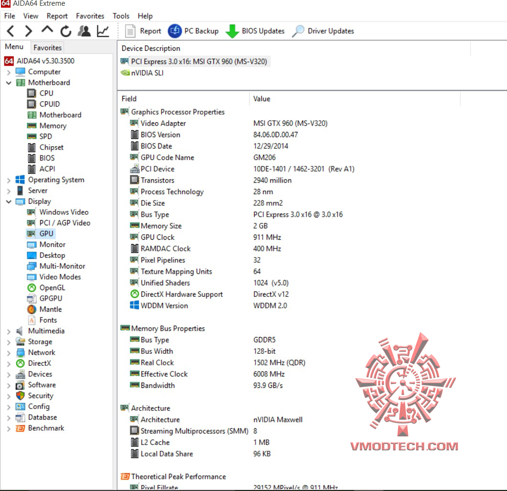Open the Tools menu
The height and width of the screenshot is (491, 507).
(x=121, y=16)
